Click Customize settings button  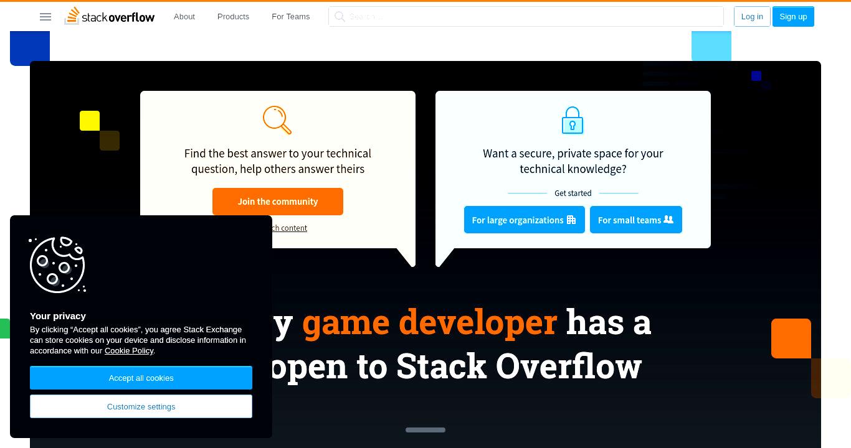[x=141, y=406]
